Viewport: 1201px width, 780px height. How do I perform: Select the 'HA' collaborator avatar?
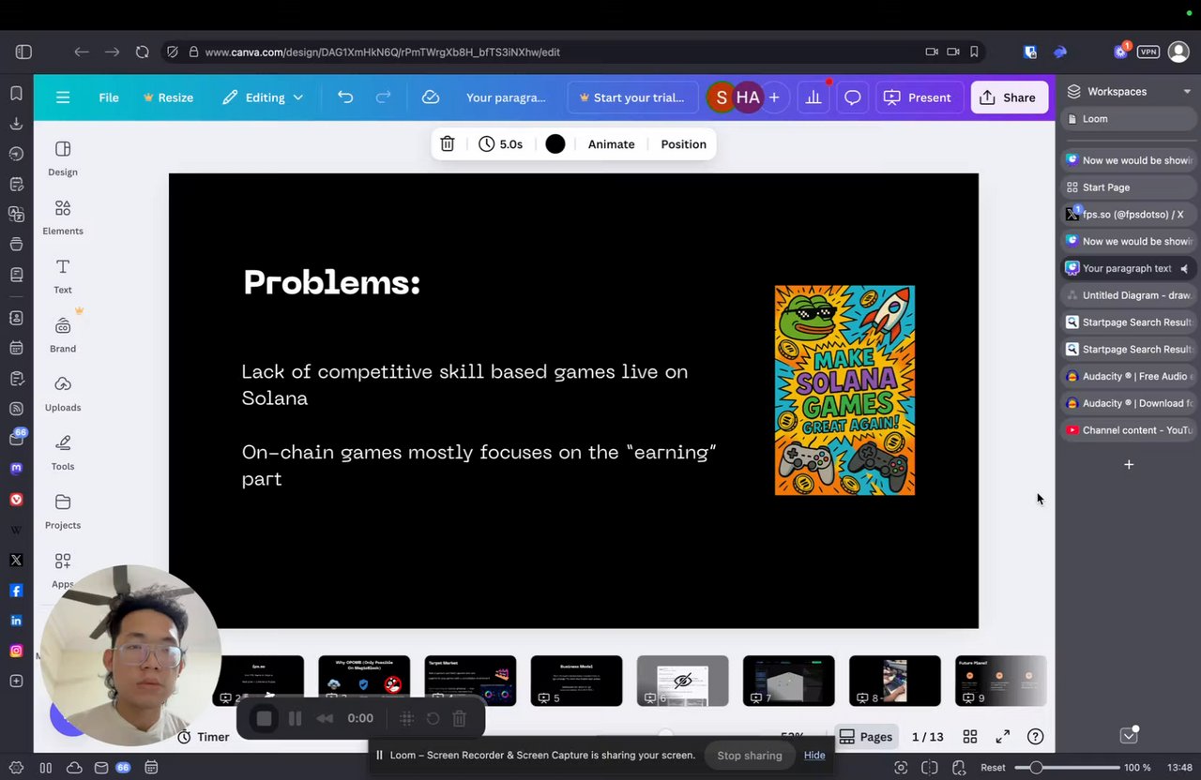point(748,97)
